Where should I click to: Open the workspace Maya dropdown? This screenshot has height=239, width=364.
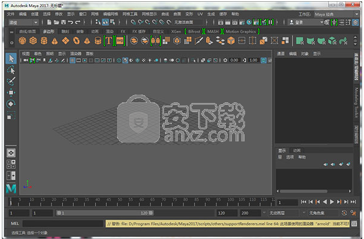[x=336, y=14]
